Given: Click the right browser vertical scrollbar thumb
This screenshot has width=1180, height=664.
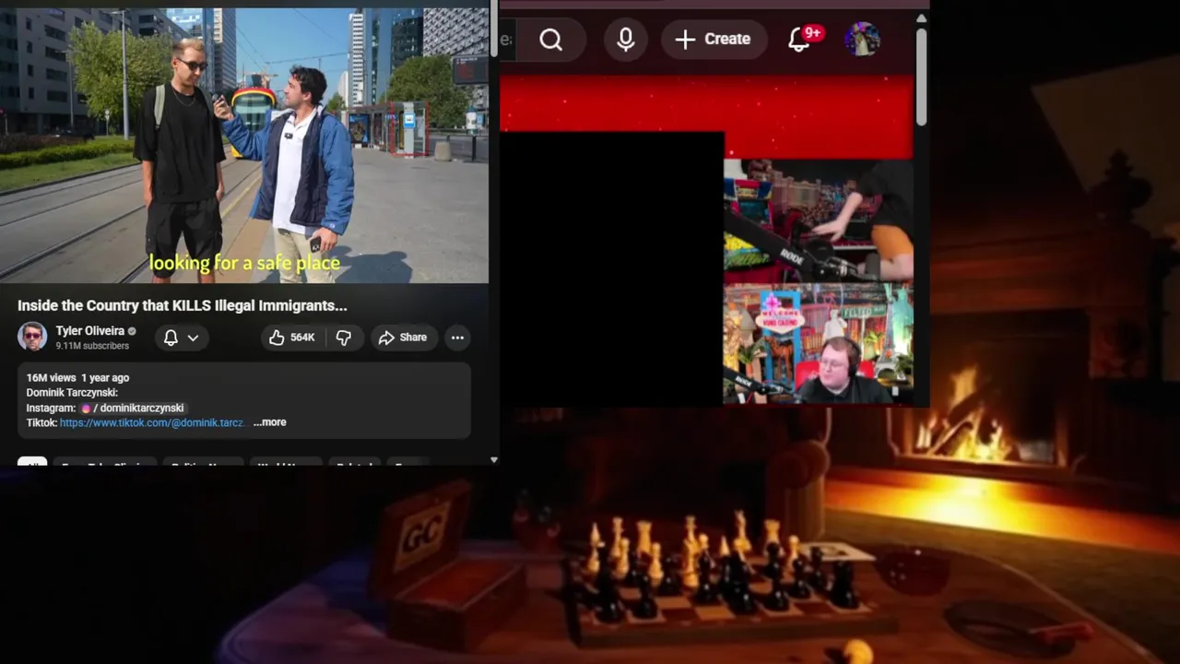Looking at the screenshot, I should (921, 77).
